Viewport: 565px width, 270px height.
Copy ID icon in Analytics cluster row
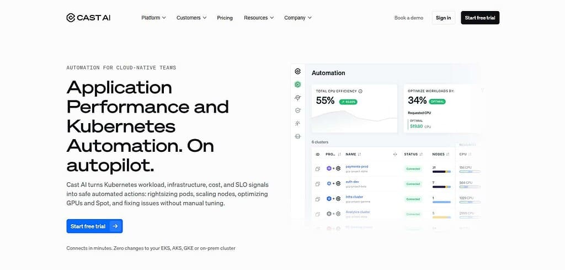(317, 214)
